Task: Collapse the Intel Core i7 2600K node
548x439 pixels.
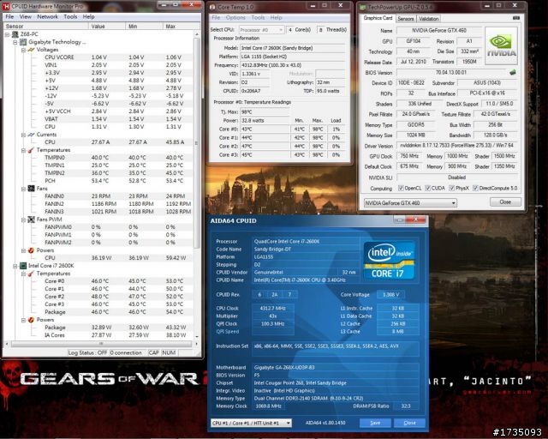Action: [15, 266]
